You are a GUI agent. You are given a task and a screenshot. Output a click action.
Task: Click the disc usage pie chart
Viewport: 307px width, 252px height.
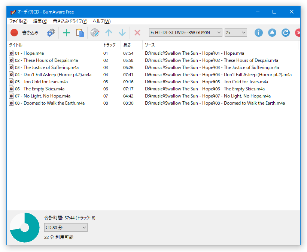pos(25,228)
